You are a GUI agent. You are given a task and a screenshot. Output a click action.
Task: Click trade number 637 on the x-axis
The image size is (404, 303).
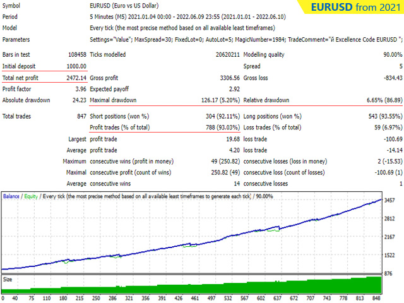point(277,299)
